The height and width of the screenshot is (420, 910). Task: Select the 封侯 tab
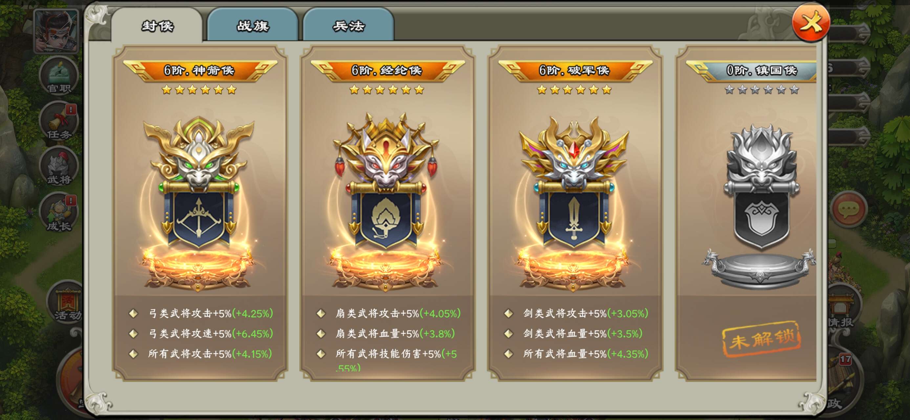[157, 26]
